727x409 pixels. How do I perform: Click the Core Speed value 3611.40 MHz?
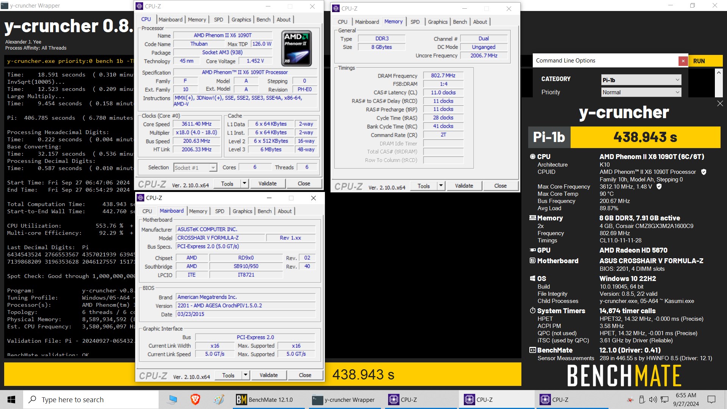click(x=197, y=124)
